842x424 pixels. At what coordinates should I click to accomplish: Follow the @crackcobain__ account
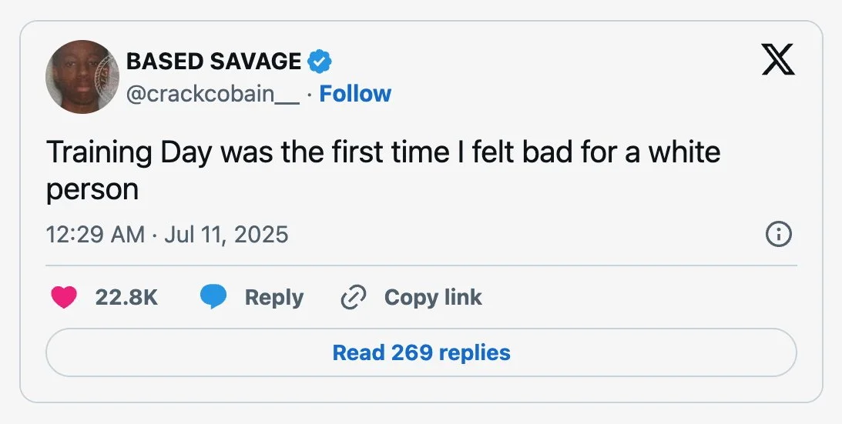355,94
